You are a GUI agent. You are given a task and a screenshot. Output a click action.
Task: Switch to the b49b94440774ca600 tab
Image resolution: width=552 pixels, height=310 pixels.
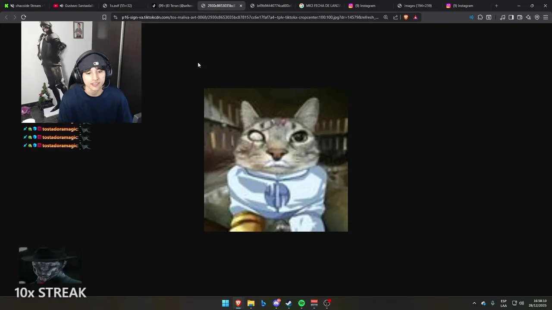coord(271,6)
